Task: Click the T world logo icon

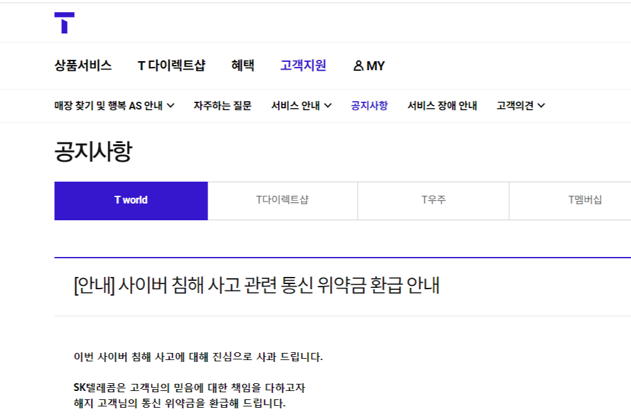Action: click(64, 23)
